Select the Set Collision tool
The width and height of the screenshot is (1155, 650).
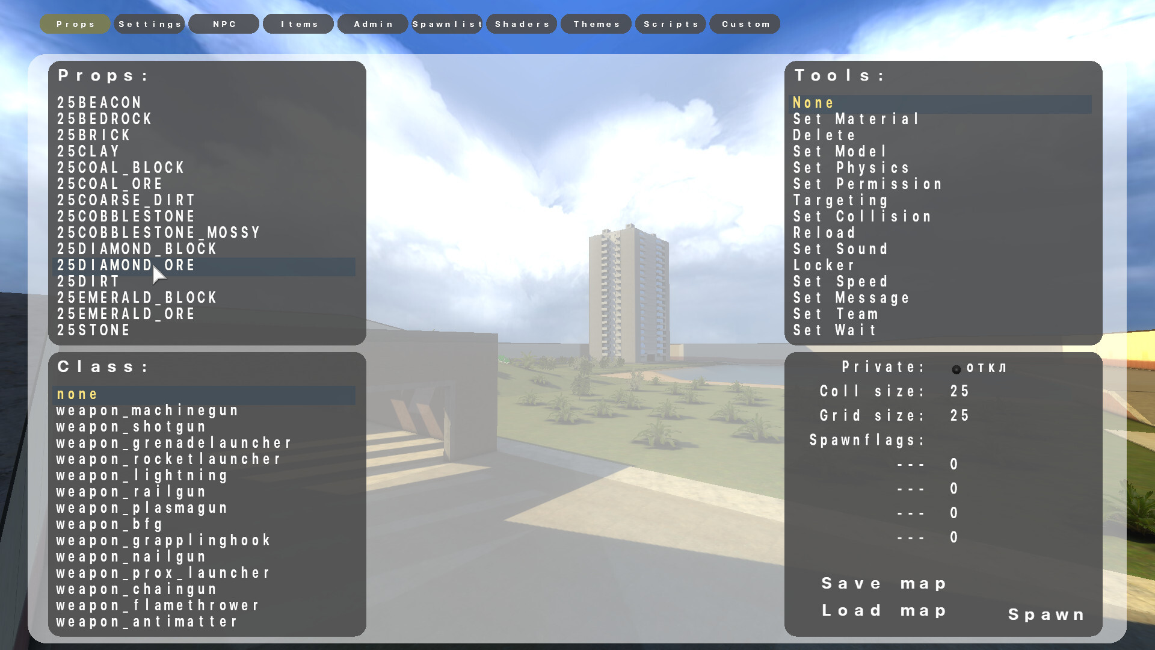pyautogui.click(x=862, y=217)
